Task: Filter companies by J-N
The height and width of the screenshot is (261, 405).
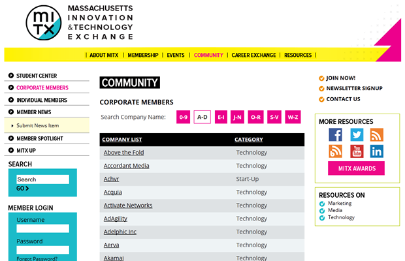Action: (x=237, y=117)
